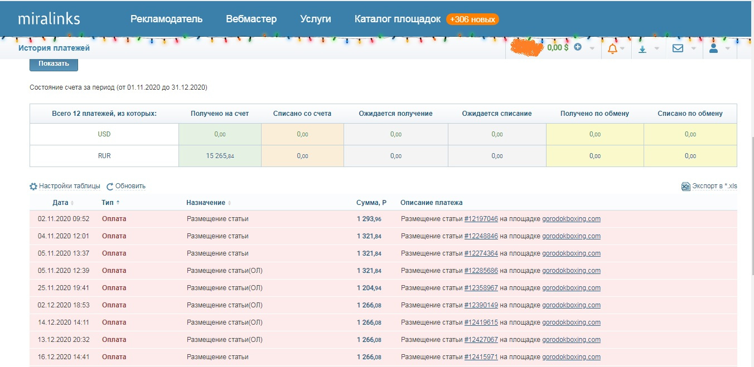Sort table by Дата column
This screenshot has height=367, width=754.
tap(63, 203)
